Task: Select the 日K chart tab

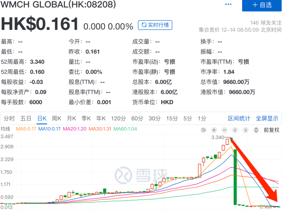Action: [x=42, y=119]
